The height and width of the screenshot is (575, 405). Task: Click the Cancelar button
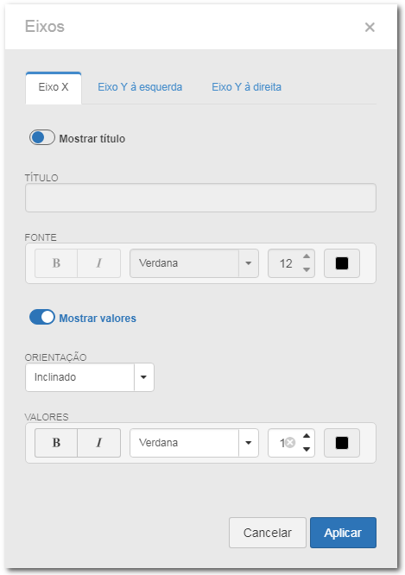268,533
